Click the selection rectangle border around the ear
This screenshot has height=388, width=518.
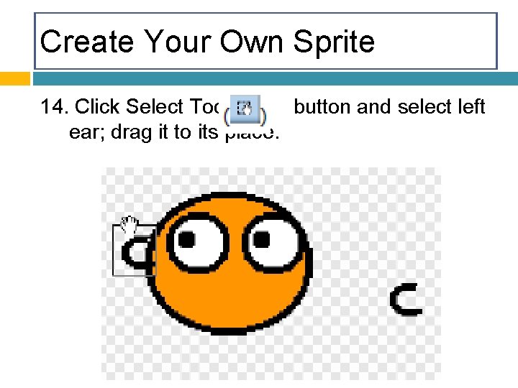click(x=113, y=251)
